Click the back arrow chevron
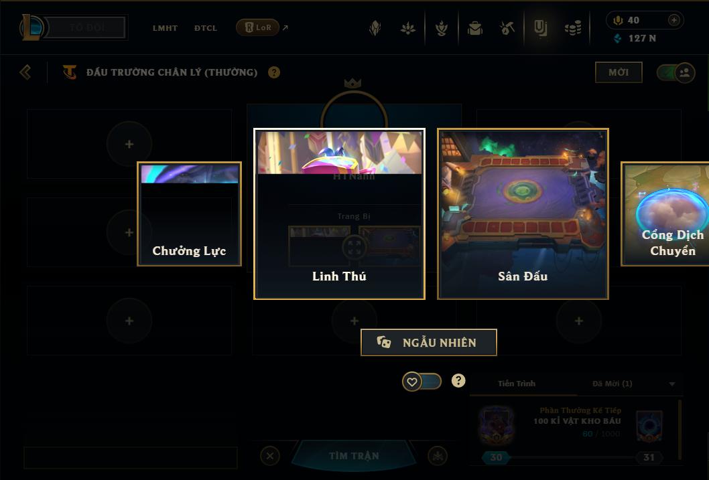 (25, 72)
